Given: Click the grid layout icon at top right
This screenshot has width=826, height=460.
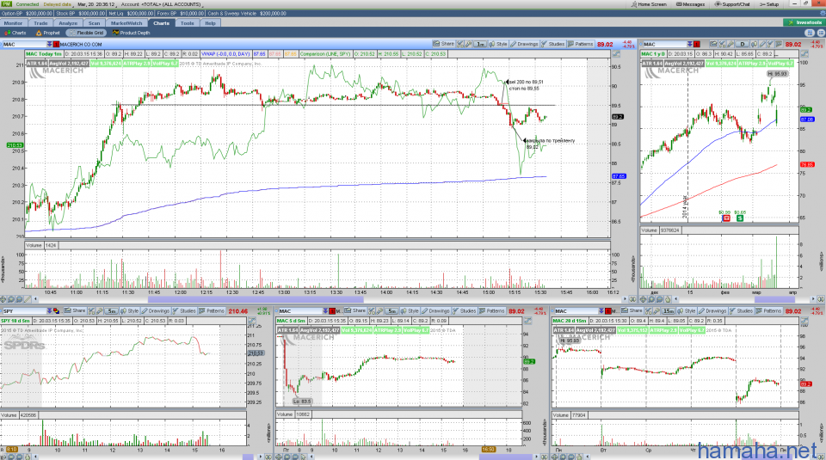Looking at the screenshot, I should pos(810,33).
